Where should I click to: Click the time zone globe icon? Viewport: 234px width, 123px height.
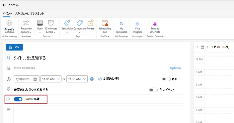pos(92,79)
